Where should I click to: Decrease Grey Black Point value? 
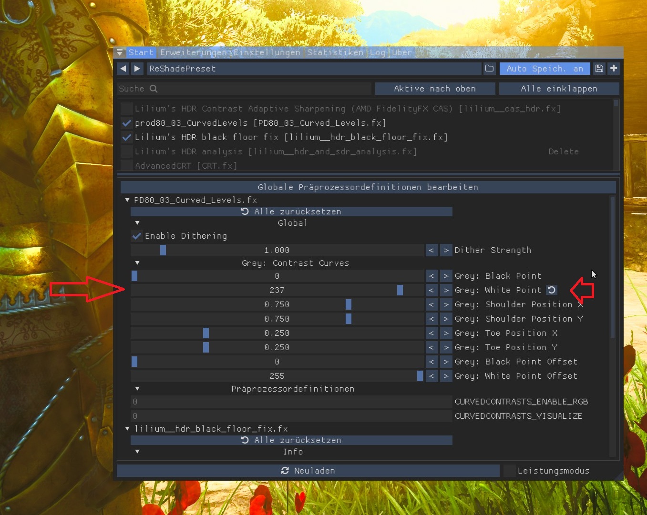tap(431, 276)
